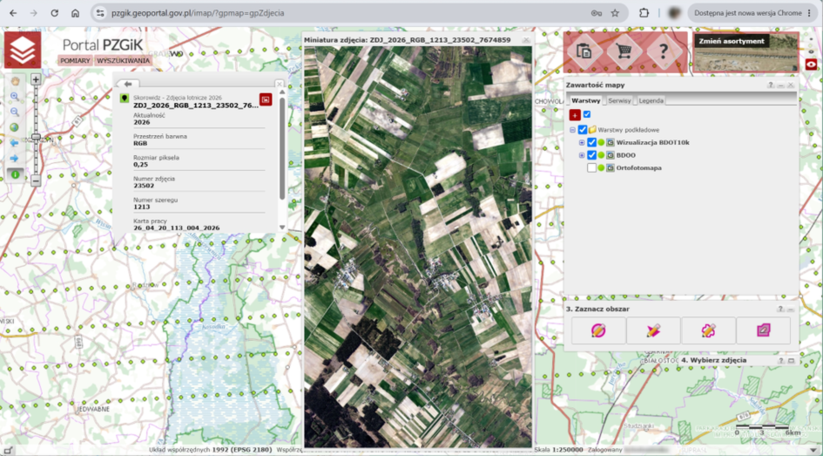The height and width of the screenshot is (456, 823).
Task: Switch to the Warstwy tab
Action: [586, 100]
